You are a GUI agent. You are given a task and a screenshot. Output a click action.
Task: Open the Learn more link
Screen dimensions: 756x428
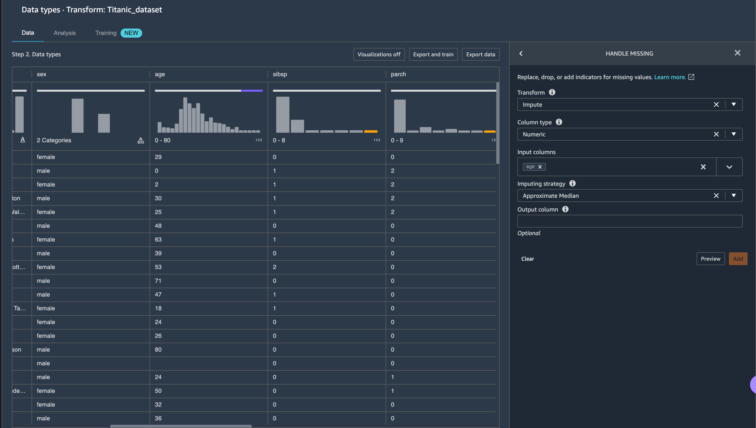click(670, 77)
